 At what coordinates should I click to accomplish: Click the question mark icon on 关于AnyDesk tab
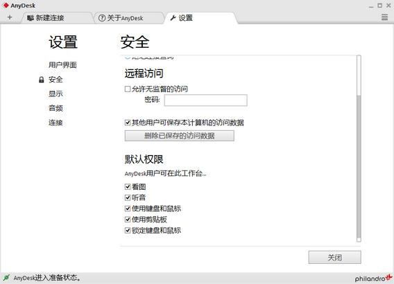click(102, 18)
